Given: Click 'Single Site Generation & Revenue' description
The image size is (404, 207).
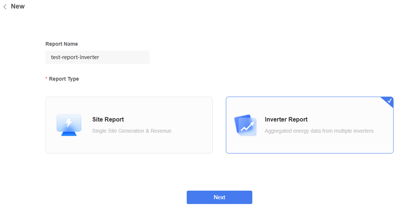Looking at the screenshot, I should coord(132,131).
